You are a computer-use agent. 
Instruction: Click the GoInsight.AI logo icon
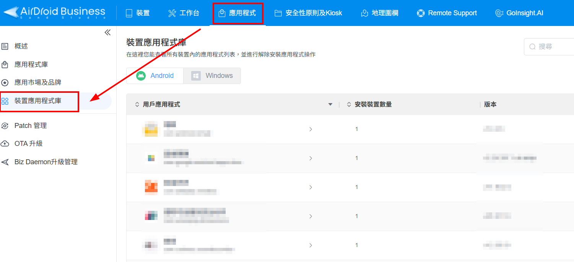point(499,13)
